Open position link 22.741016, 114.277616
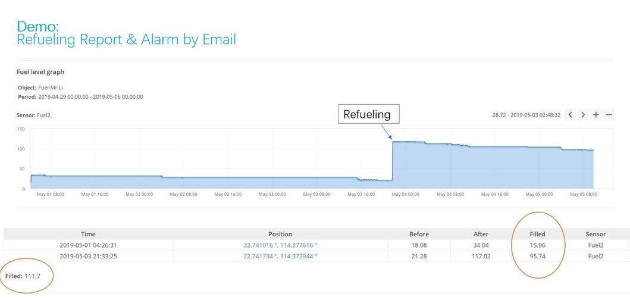Screen dimensions: 630x303 click(280, 245)
